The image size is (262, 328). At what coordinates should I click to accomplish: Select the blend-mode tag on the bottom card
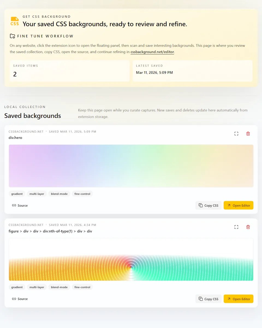point(59,287)
